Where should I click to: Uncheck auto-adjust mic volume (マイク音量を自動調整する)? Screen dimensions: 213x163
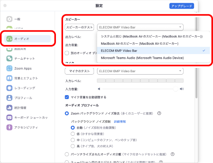[67, 97]
